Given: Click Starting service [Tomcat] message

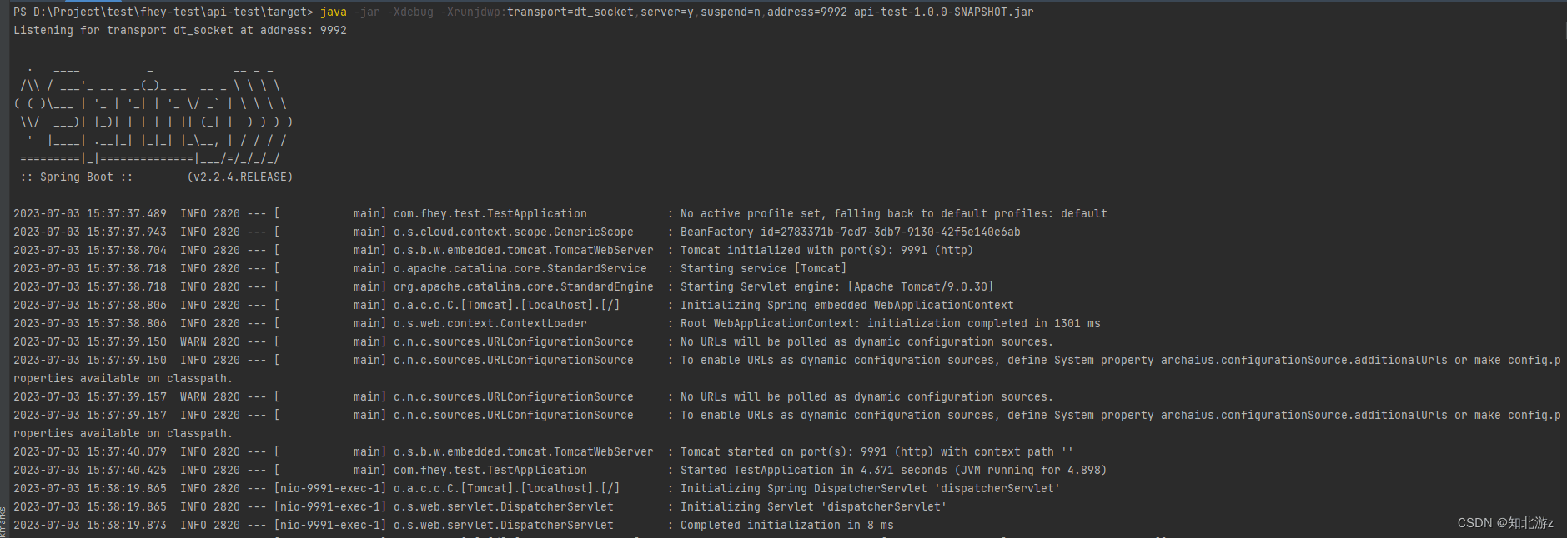Looking at the screenshot, I should 764,268.
